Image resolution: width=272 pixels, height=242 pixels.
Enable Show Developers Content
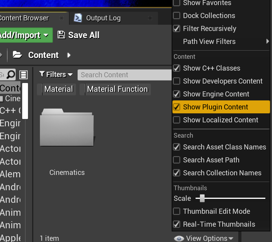[x=177, y=81]
